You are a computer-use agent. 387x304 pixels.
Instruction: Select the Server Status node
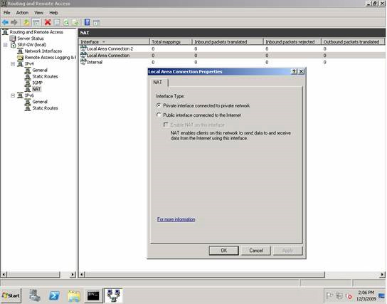point(31,38)
